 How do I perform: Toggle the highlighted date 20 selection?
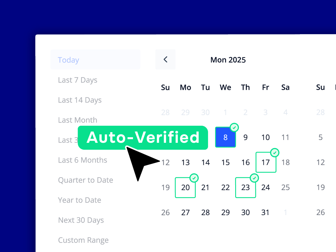[185, 188]
